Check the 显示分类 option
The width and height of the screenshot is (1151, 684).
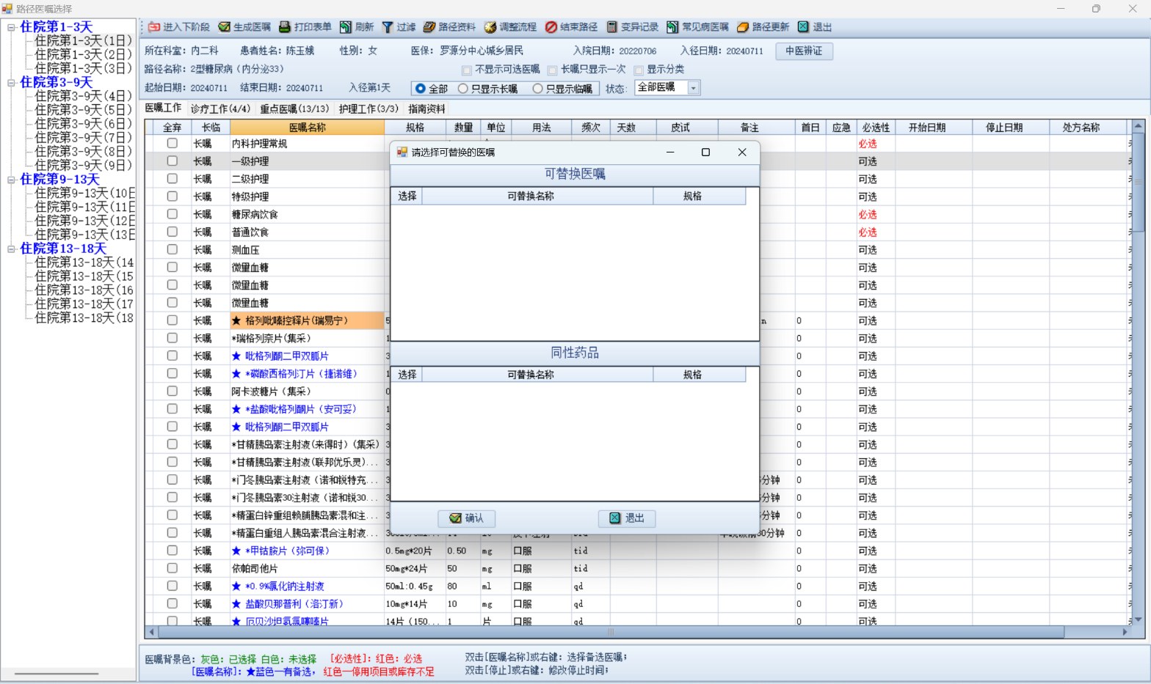click(x=639, y=70)
